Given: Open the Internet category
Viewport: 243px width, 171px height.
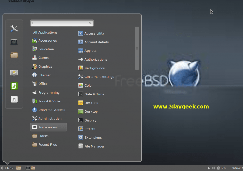Looking at the screenshot, I should [41, 75].
